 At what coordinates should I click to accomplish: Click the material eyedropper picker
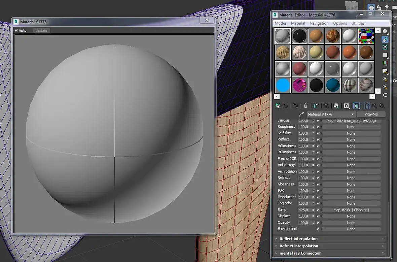(x=301, y=114)
